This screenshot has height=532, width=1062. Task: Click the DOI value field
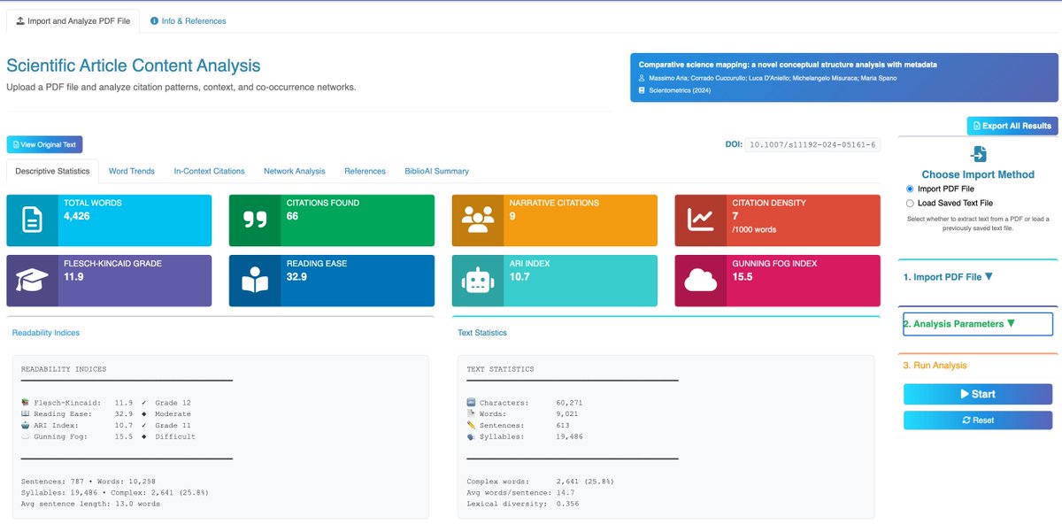(x=812, y=144)
